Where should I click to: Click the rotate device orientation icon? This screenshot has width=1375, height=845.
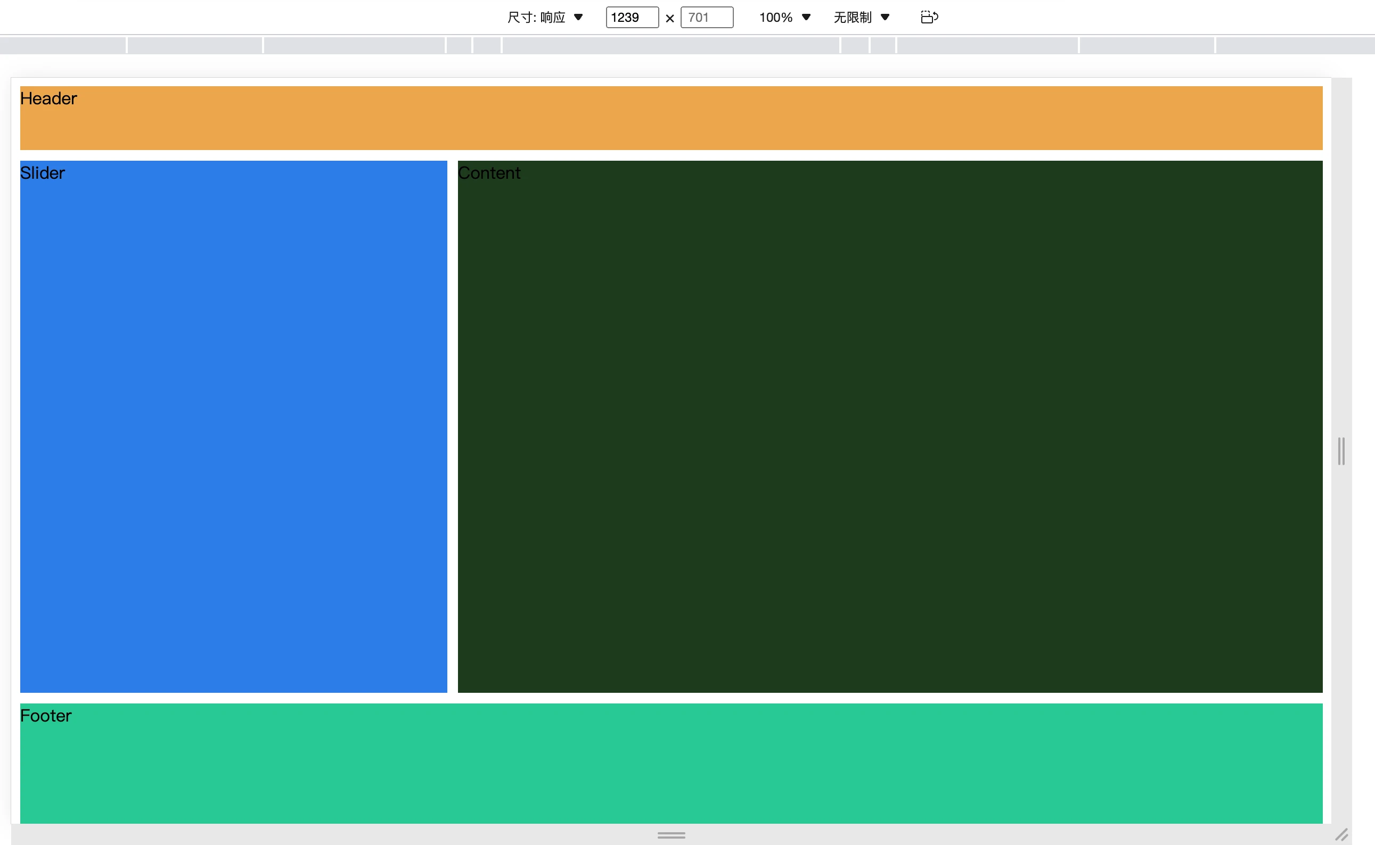pyautogui.click(x=929, y=18)
